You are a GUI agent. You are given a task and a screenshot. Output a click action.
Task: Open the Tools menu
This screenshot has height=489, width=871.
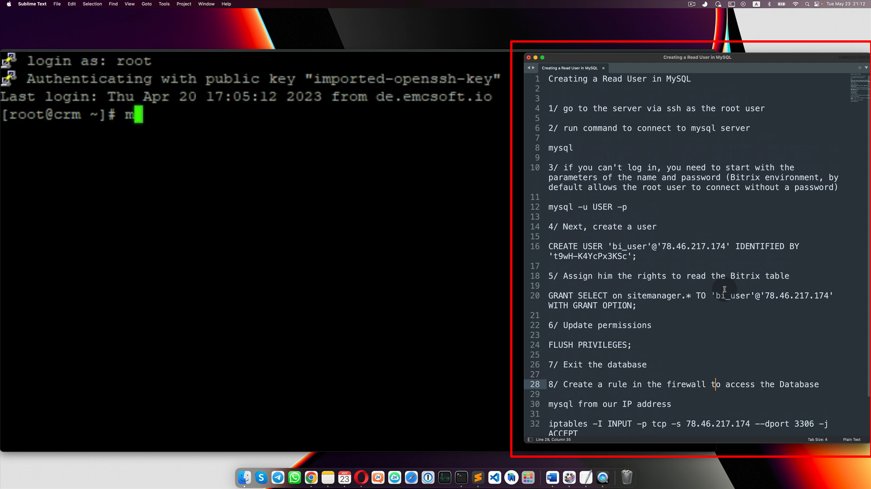[164, 4]
